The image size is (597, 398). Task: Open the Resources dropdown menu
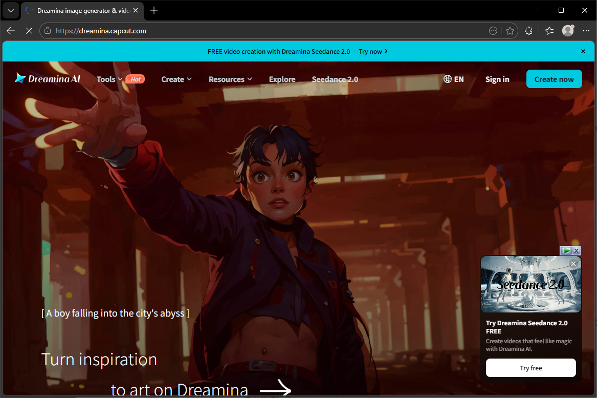(x=230, y=79)
